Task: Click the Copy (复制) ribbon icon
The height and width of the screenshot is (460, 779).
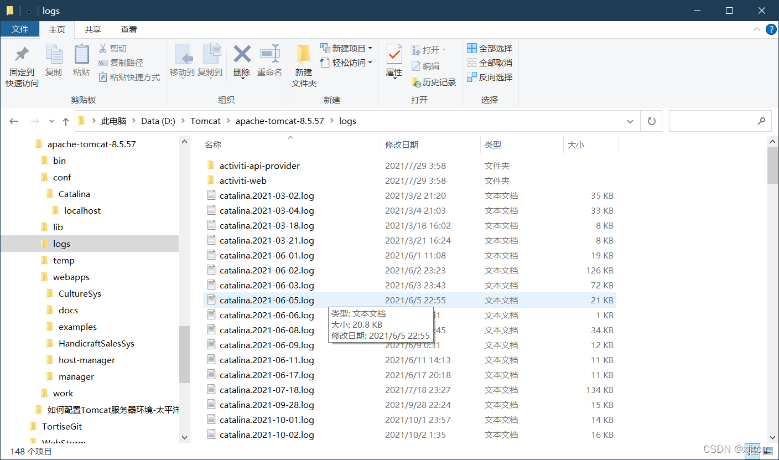Action: click(54, 60)
